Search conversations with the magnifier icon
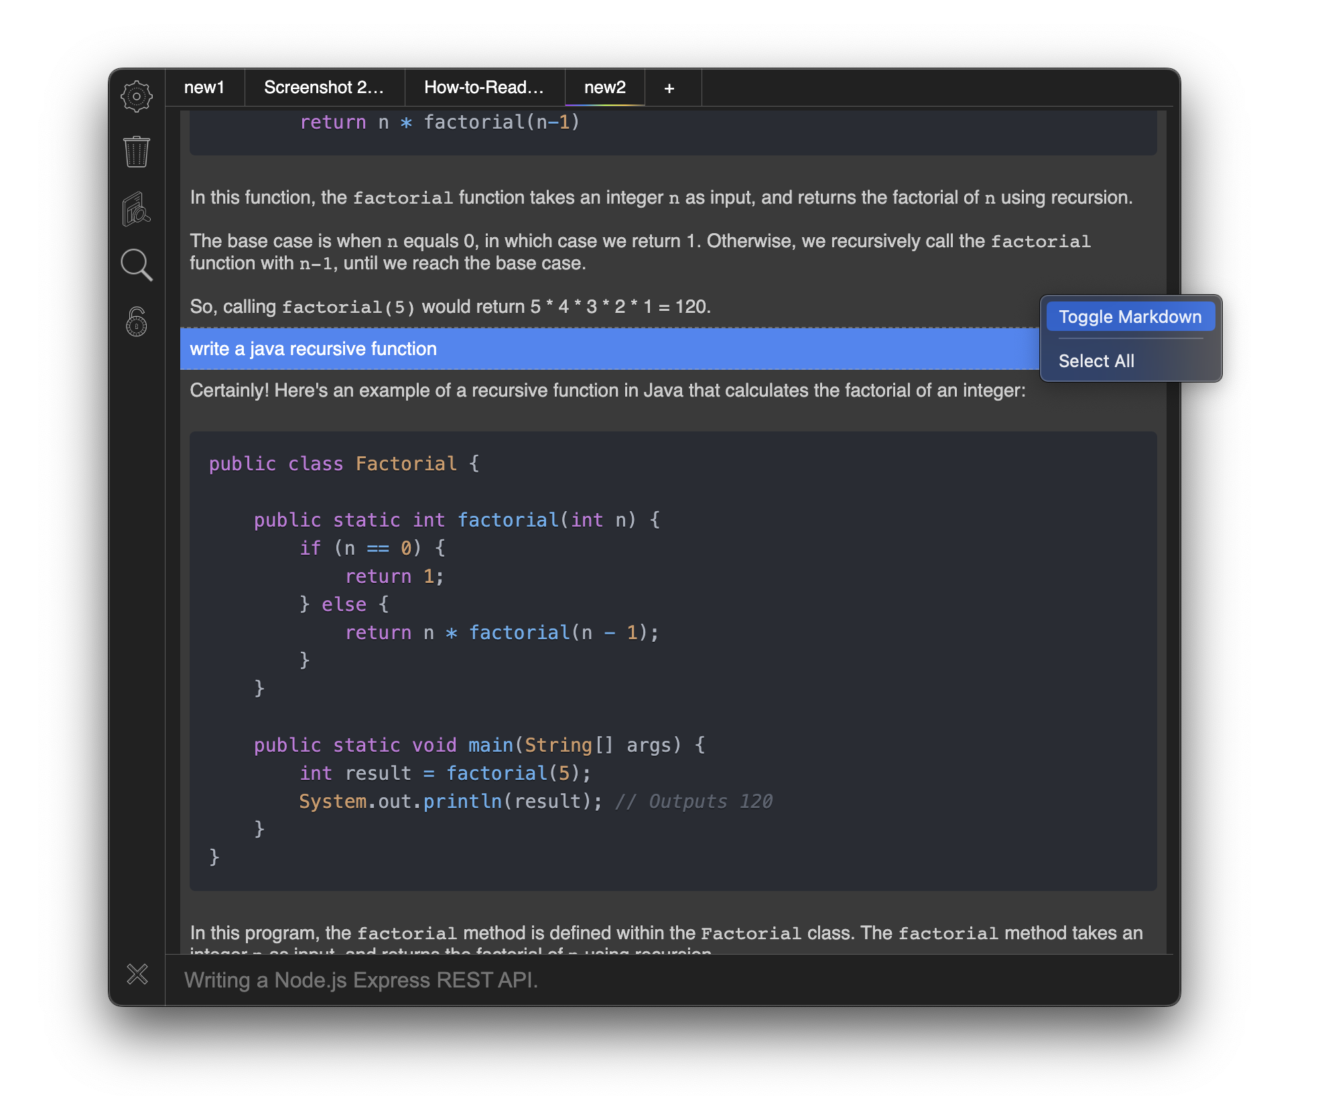This screenshot has width=1320, height=1096. (137, 265)
